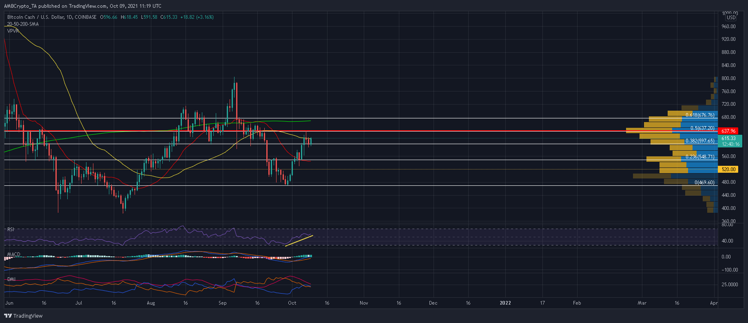This screenshot has height=323, width=748.
Task: Click the H618.45 high value
Action: pos(129,17)
